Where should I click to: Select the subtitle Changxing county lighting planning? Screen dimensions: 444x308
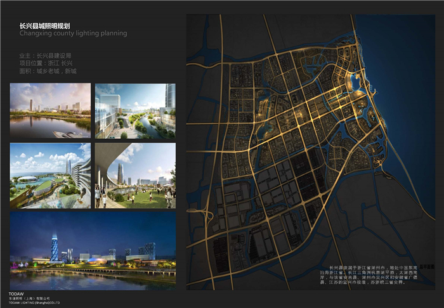pos(73,33)
